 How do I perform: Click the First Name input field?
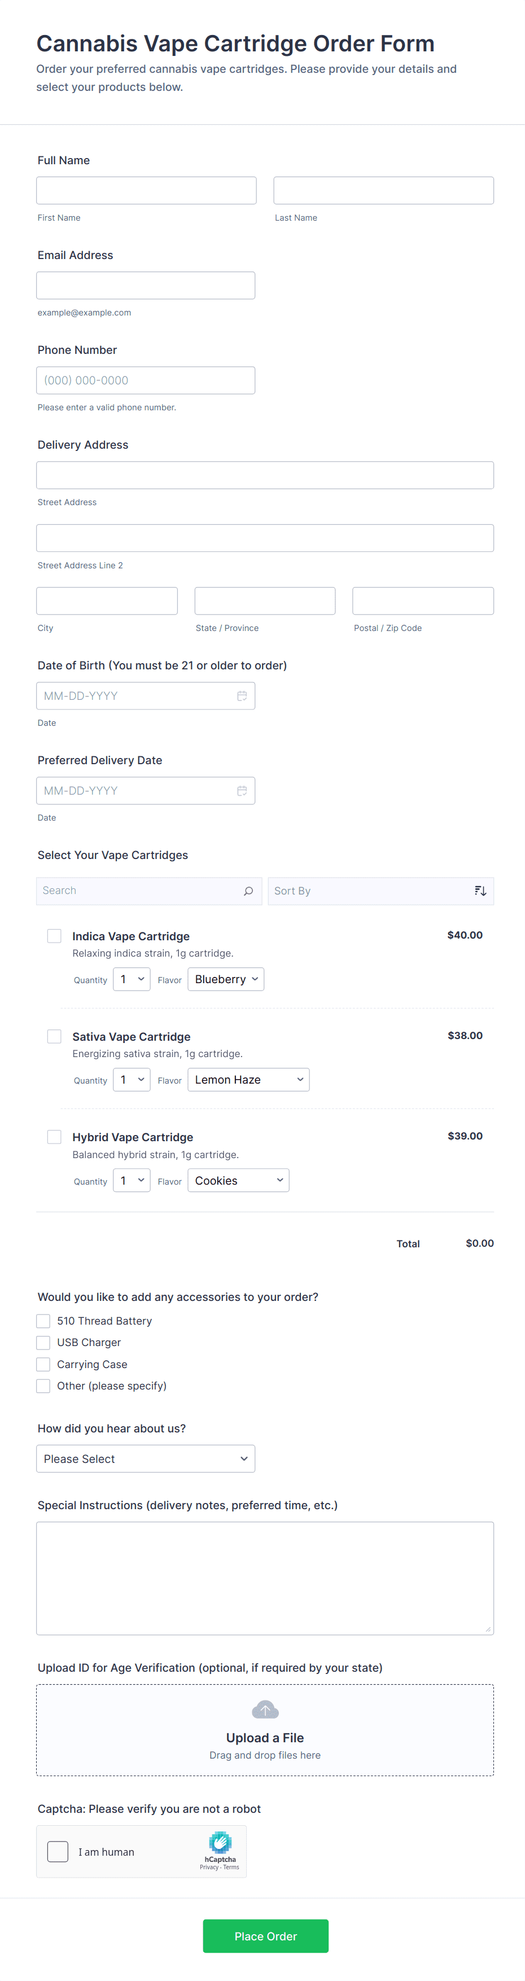click(x=146, y=191)
